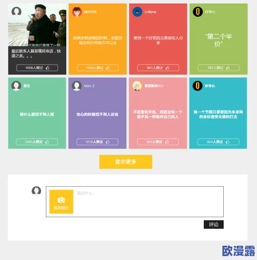Click username 好奇心 on the green card

tap(210, 12)
